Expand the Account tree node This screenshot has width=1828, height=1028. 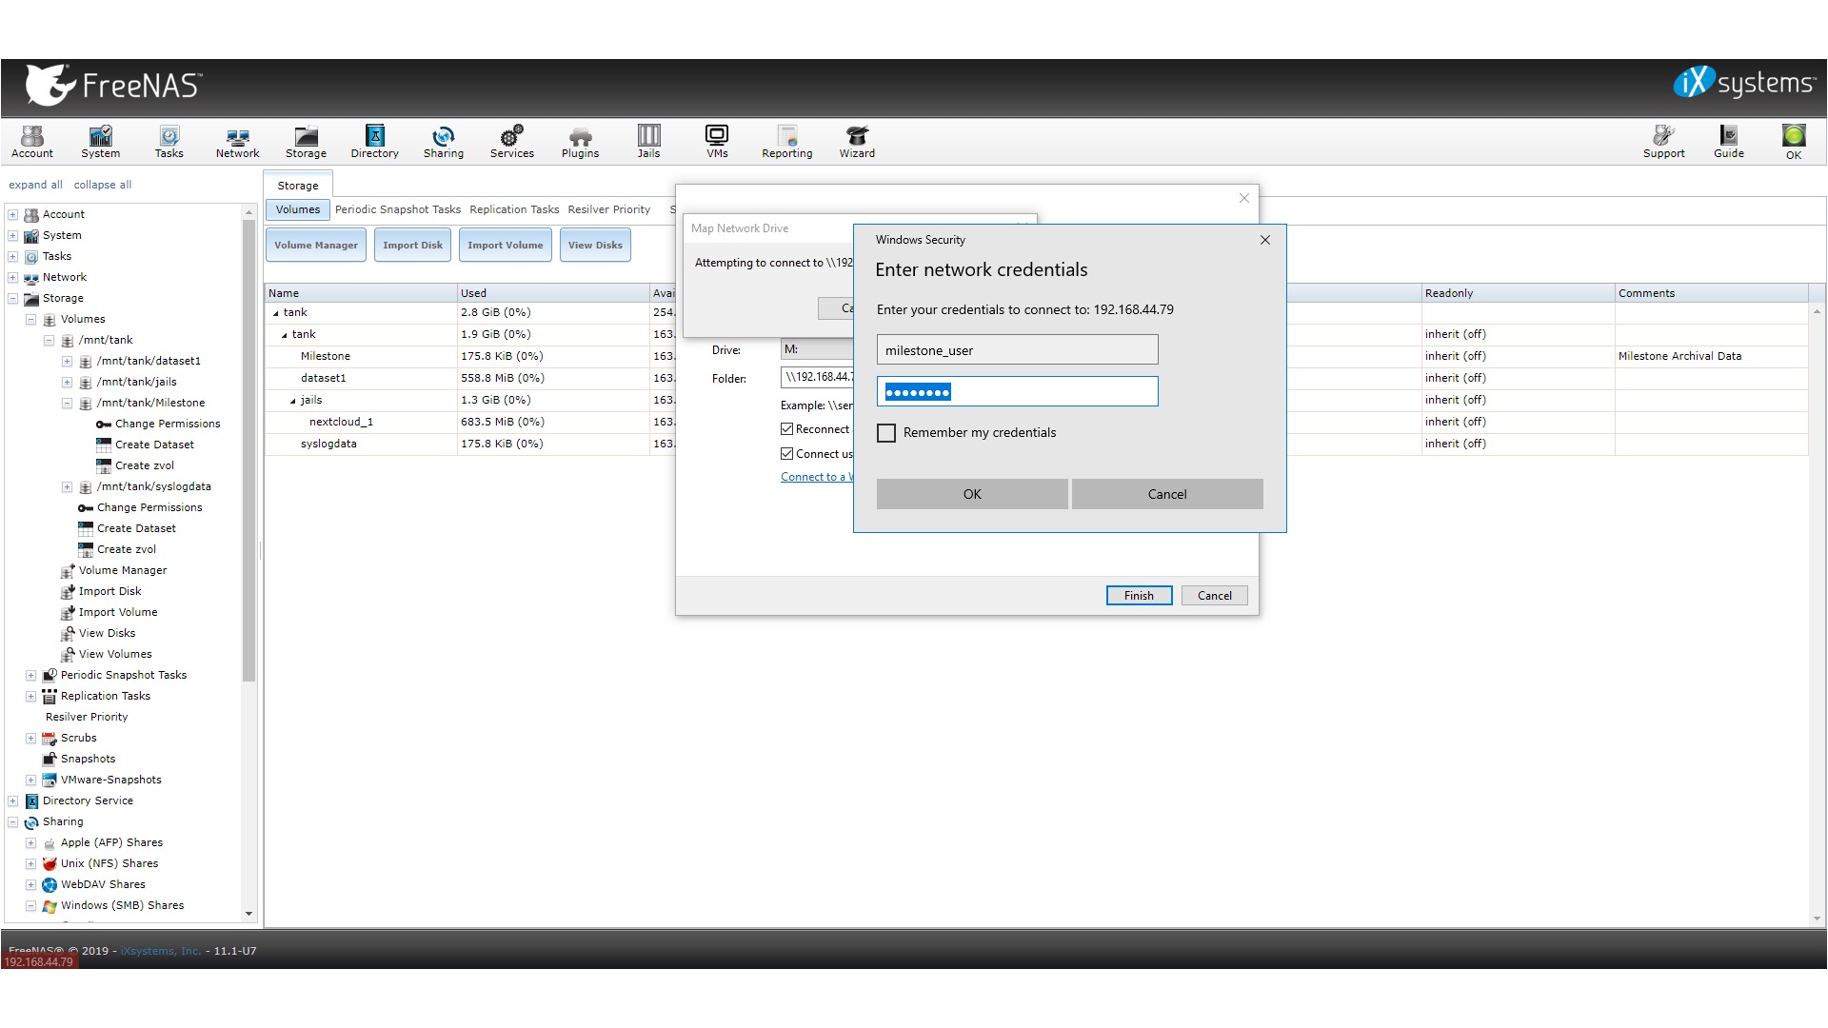pos(13,215)
